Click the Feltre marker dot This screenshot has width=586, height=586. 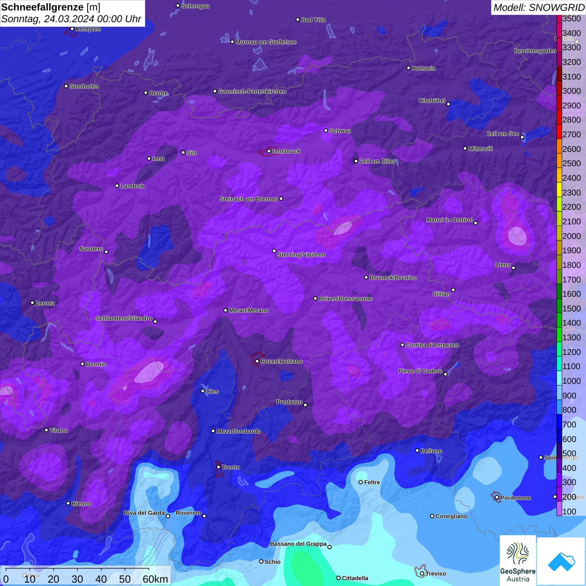click(x=360, y=482)
